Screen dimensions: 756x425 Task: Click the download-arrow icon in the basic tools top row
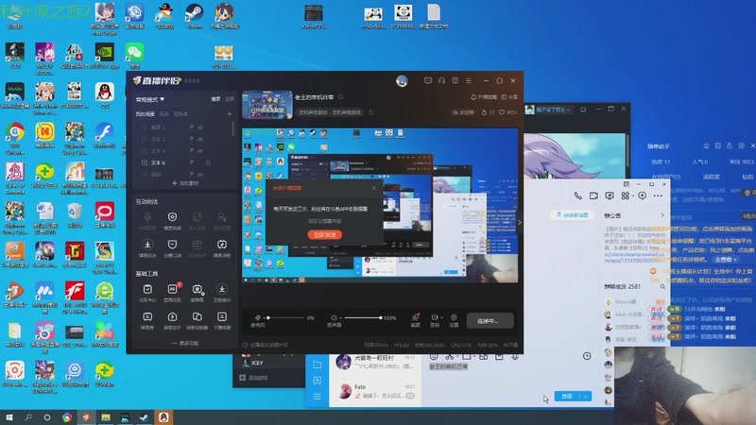(x=222, y=289)
